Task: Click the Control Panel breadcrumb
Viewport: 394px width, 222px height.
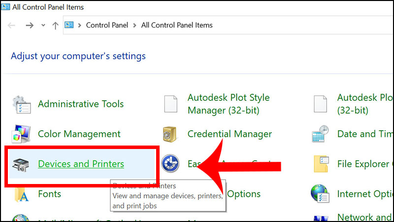Action: click(107, 25)
